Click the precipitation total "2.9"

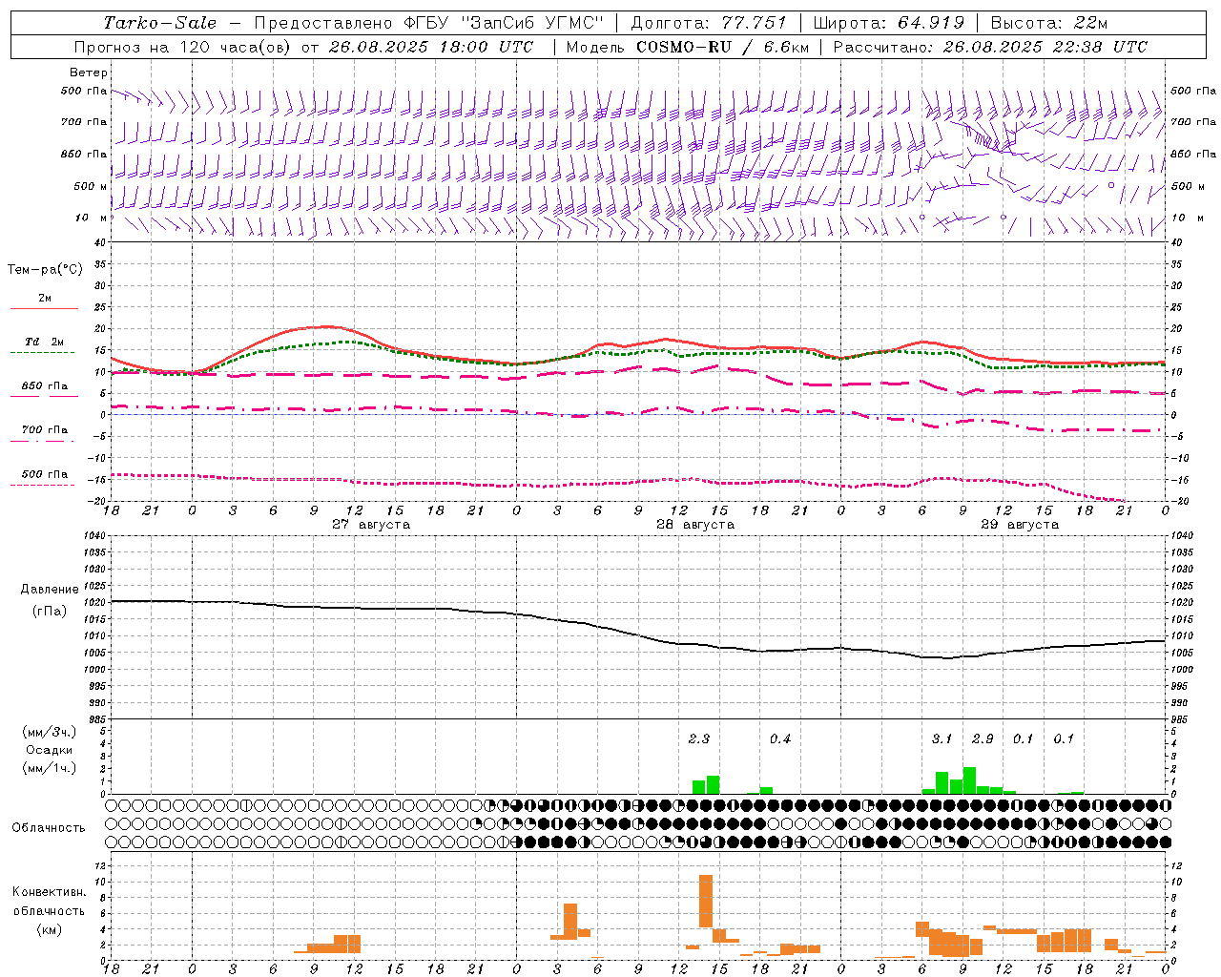(983, 738)
